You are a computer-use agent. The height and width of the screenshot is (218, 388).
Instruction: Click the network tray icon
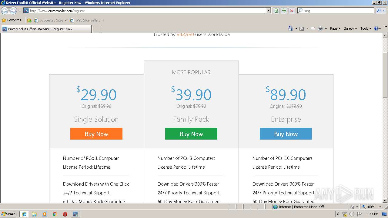pyautogui.click(x=345, y=214)
